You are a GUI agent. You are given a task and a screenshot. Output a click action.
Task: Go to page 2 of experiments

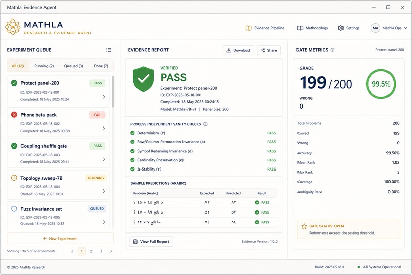coord(91,251)
